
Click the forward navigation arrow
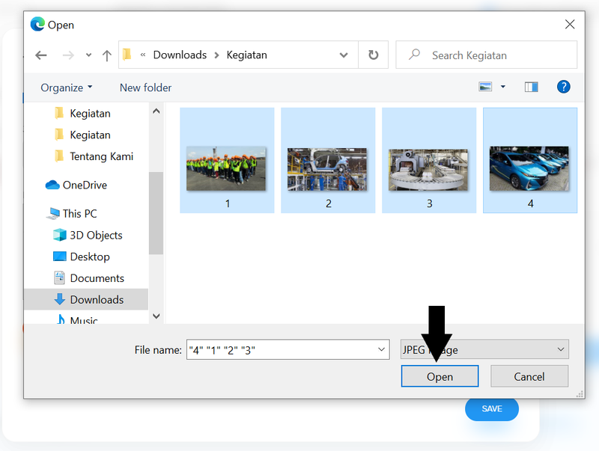click(68, 55)
